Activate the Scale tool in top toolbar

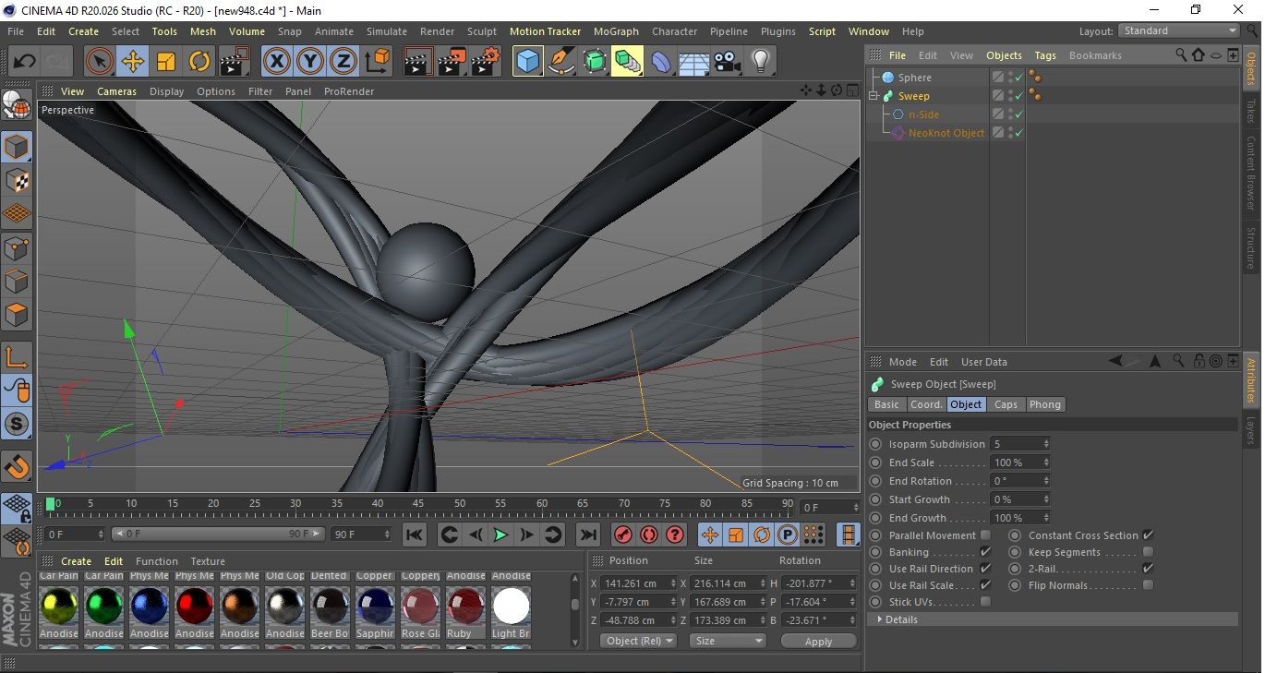click(166, 62)
